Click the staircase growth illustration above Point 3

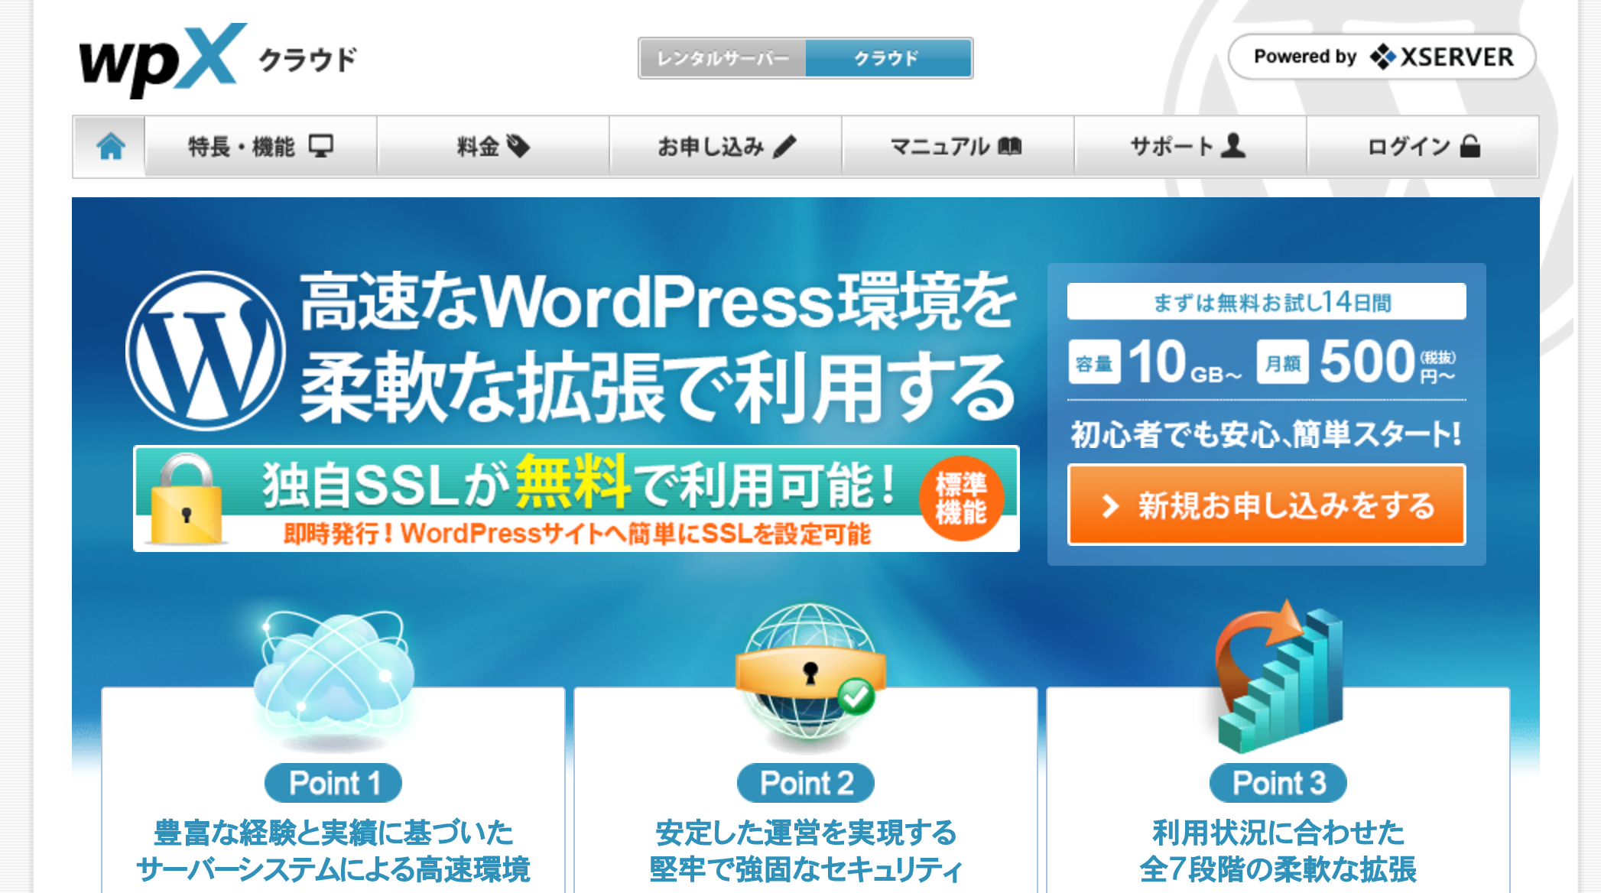(x=1279, y=677)
